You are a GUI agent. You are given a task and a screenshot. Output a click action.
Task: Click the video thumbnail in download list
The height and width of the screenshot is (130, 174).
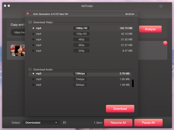click(17, 50)
